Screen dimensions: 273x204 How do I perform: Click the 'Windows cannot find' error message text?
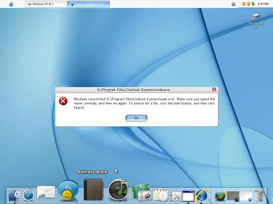pyautogui.click(x=144, y=103)
